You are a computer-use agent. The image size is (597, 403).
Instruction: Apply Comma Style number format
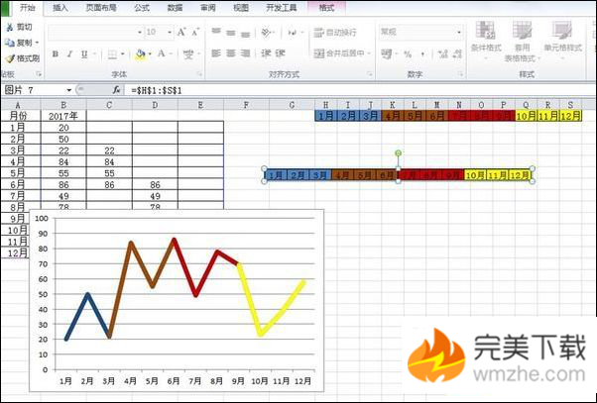point(422,54)
